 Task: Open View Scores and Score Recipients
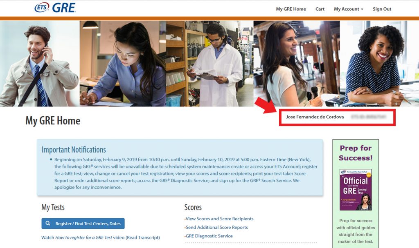click(x=219, y=219)
